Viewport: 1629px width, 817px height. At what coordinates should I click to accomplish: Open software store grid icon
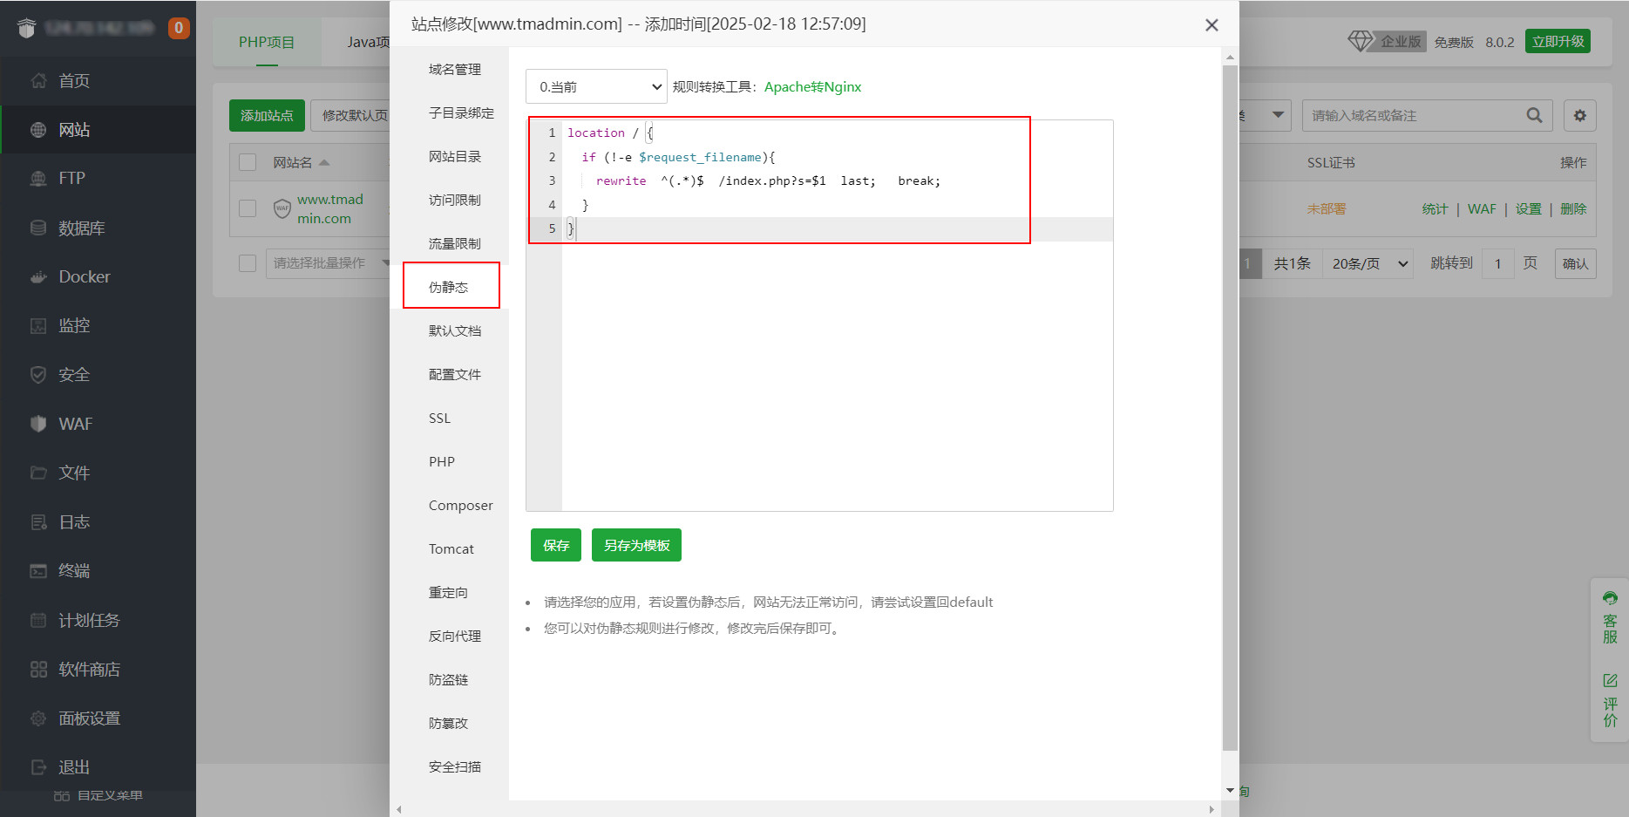(38, 670)
